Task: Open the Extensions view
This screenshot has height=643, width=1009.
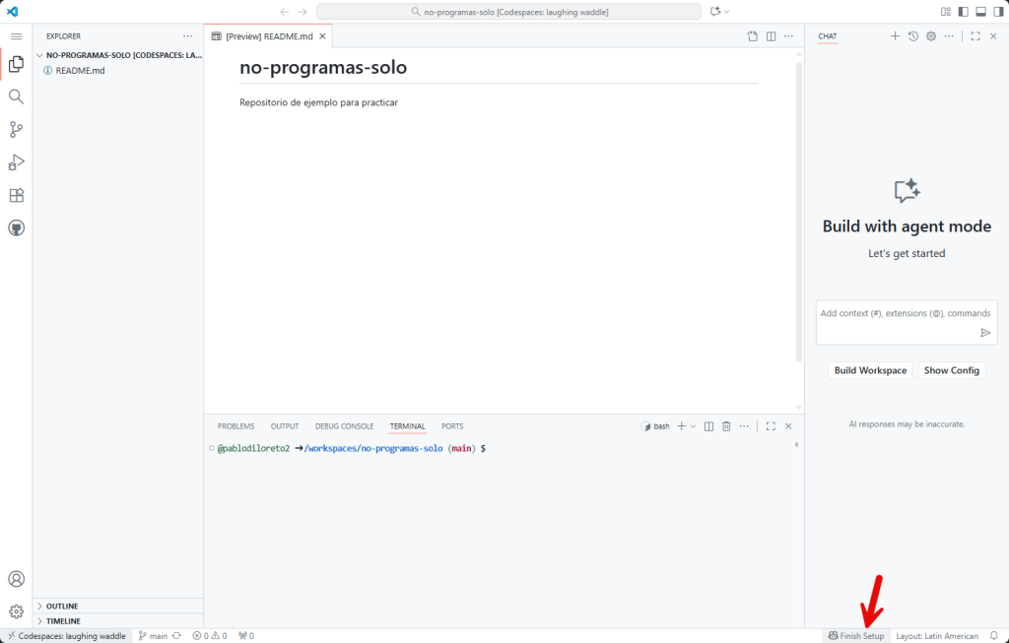Action: point(16,195)
